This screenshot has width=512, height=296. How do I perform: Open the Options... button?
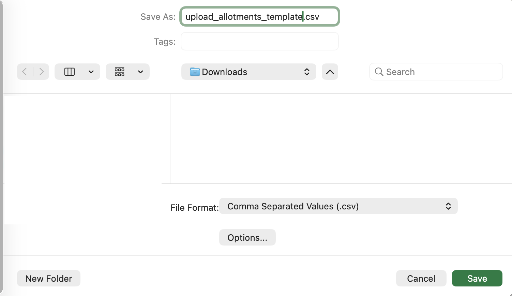coord(247,237)
